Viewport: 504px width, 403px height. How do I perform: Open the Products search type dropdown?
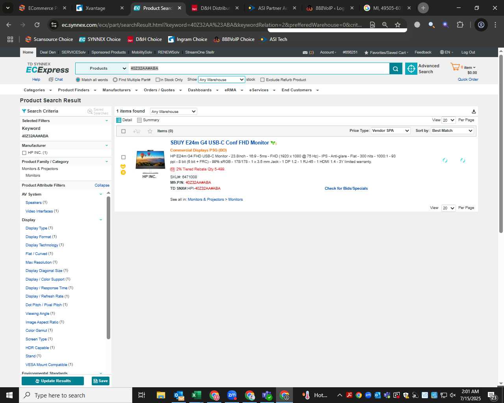click(x=102, y=68)
